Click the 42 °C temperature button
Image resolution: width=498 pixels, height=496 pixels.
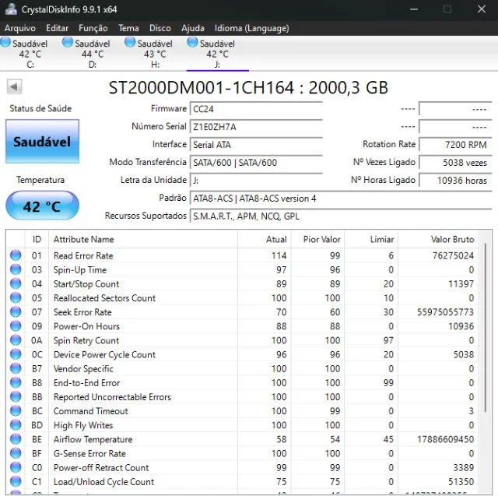click(x=42, y=206)
